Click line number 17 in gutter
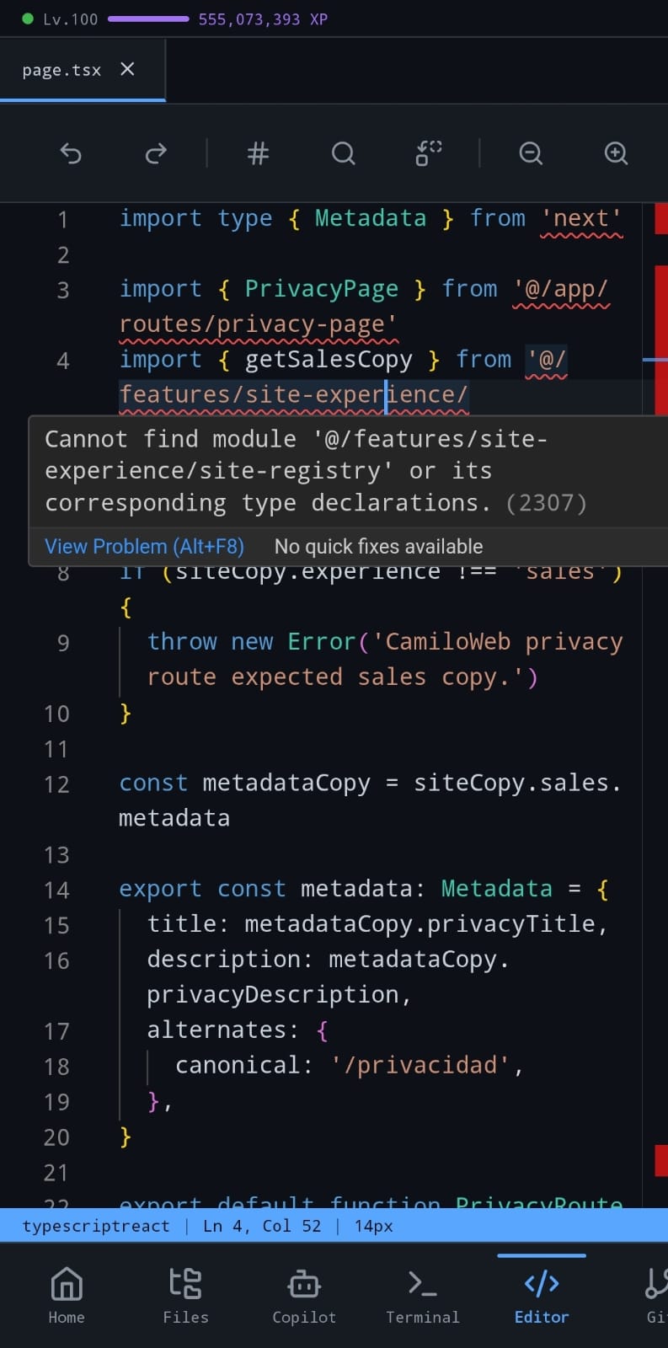The image size is (668, 1348). click(x=56, y=1032)
